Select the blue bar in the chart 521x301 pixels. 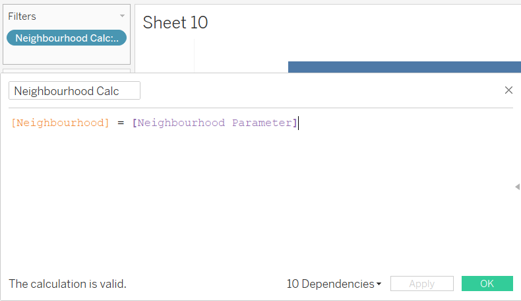[x=404, y=67]
